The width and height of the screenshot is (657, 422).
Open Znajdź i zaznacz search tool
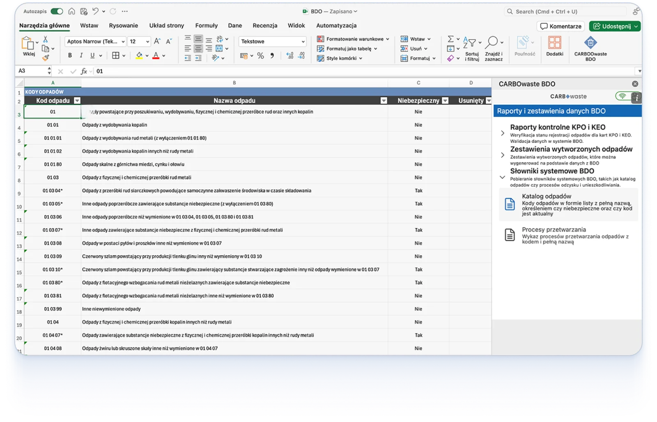[x=493, y=43]
